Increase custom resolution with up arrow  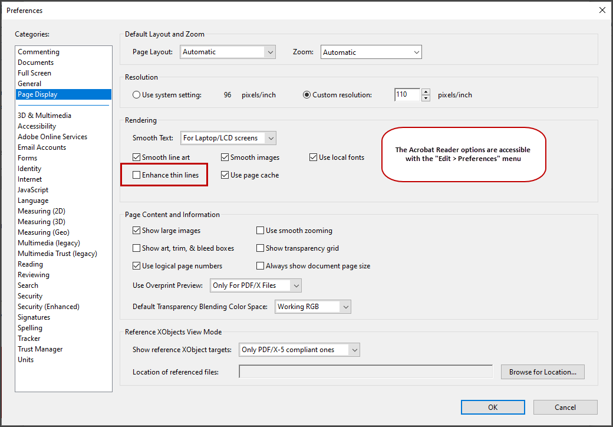pyautogui.click(x=426, y=92)
